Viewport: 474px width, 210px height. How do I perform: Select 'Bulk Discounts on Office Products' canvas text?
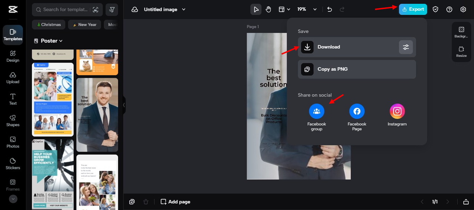tap(274, 118)
